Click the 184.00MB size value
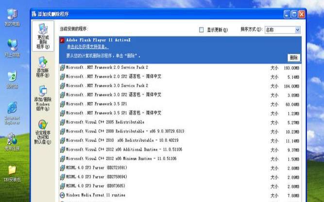 [291, 86]
